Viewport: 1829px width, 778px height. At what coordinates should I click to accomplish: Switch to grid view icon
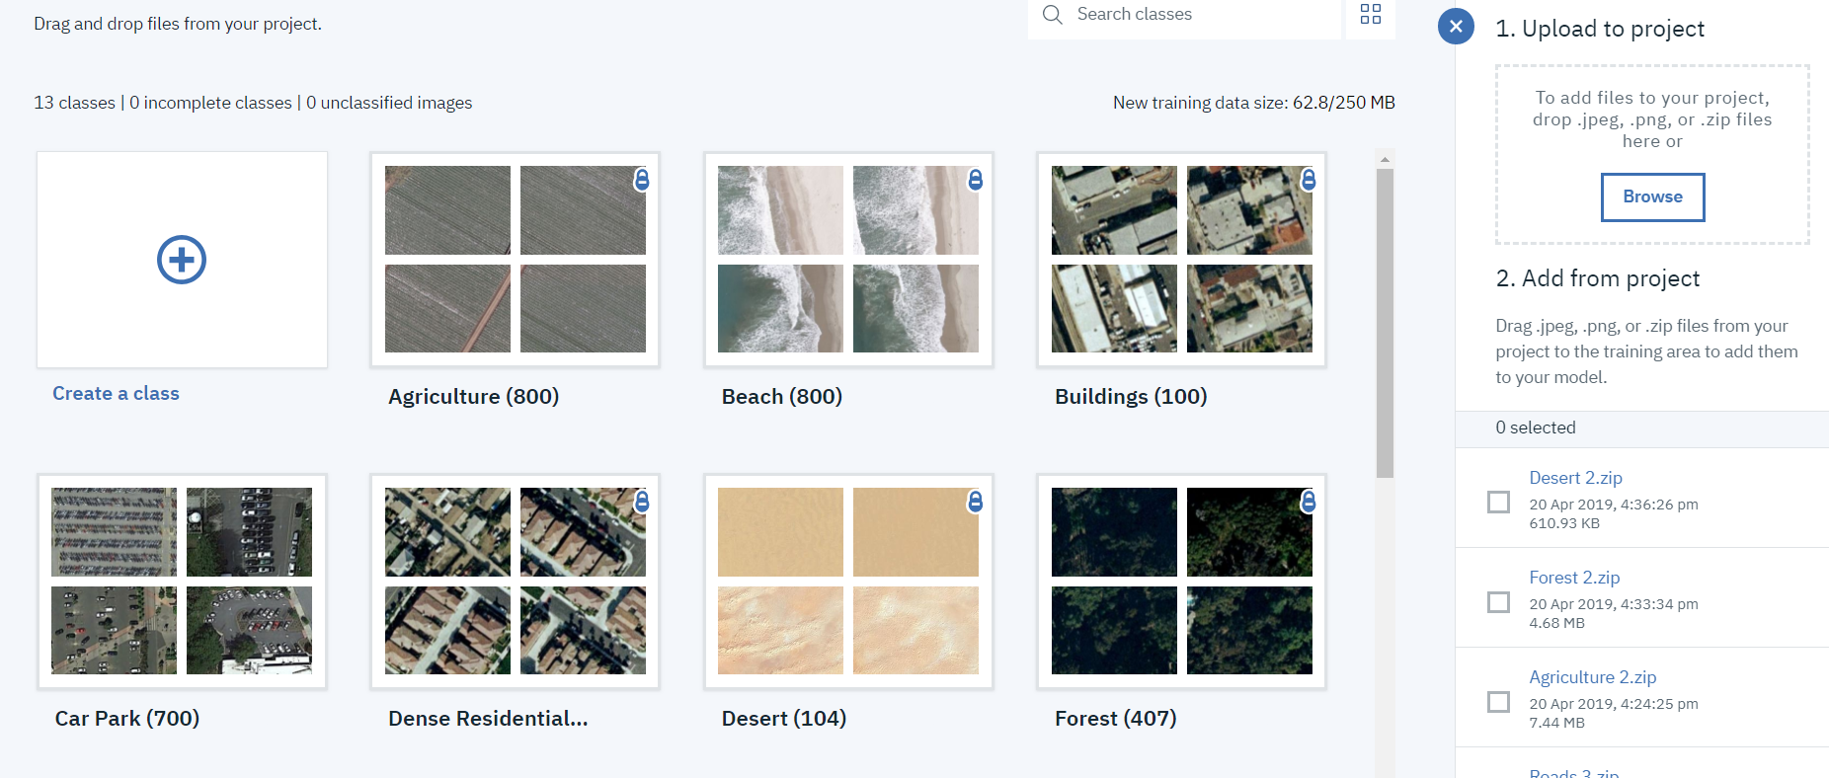pyautogui.click(x=1371, y=14)
